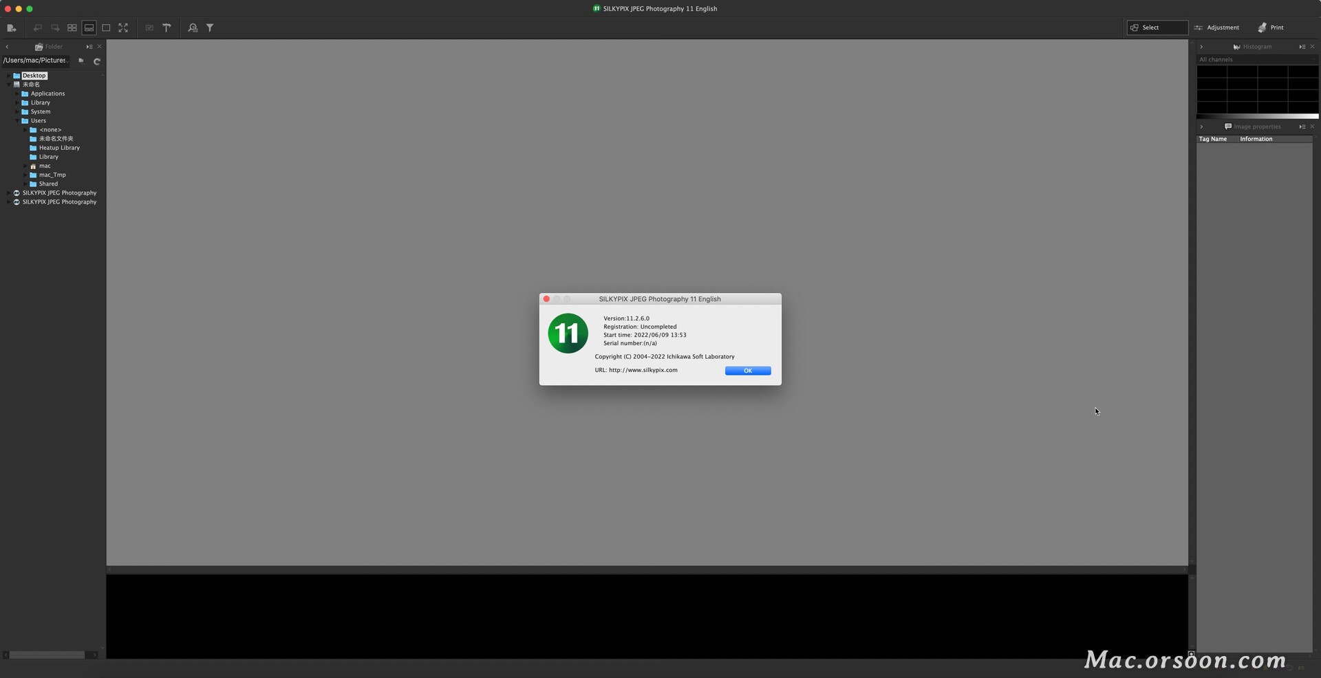Refresh the folder tree
The width and height of the screenshot is (1321, 678).
pyautogui.click(x=97, y=61)
